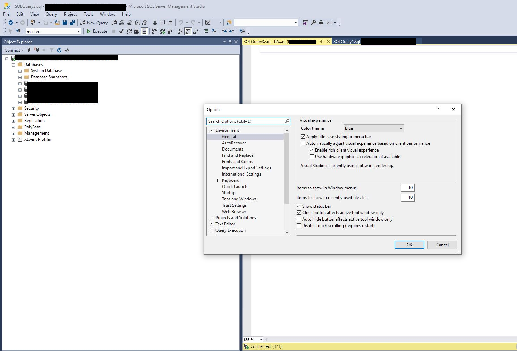This screenshot has width=517, height=351.
Task: Select Tabs and Windows in Options tree
Action: point(239,199)
